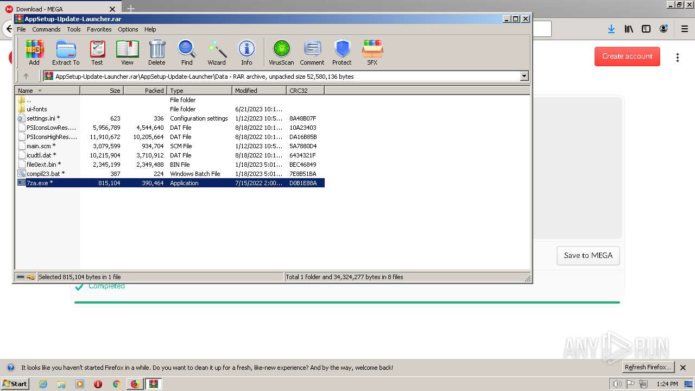695x391 pixels.
Task: Run the Test archive tool
Action: tap(97, 53)
